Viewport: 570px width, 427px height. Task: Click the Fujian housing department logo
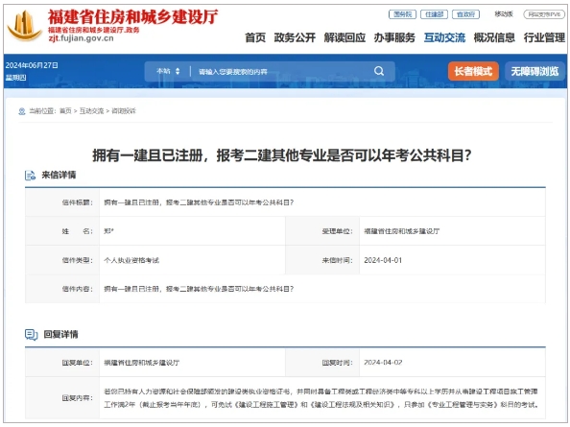point(24,26)
